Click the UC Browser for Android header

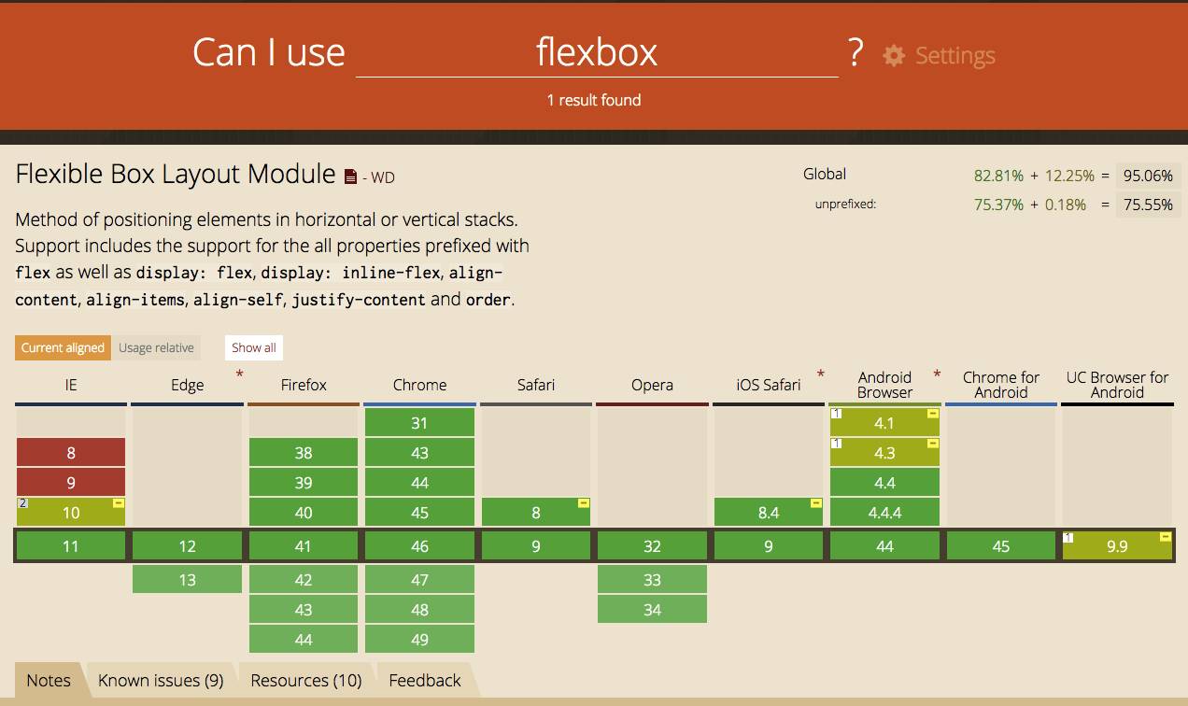click(x=1117, y=385)
